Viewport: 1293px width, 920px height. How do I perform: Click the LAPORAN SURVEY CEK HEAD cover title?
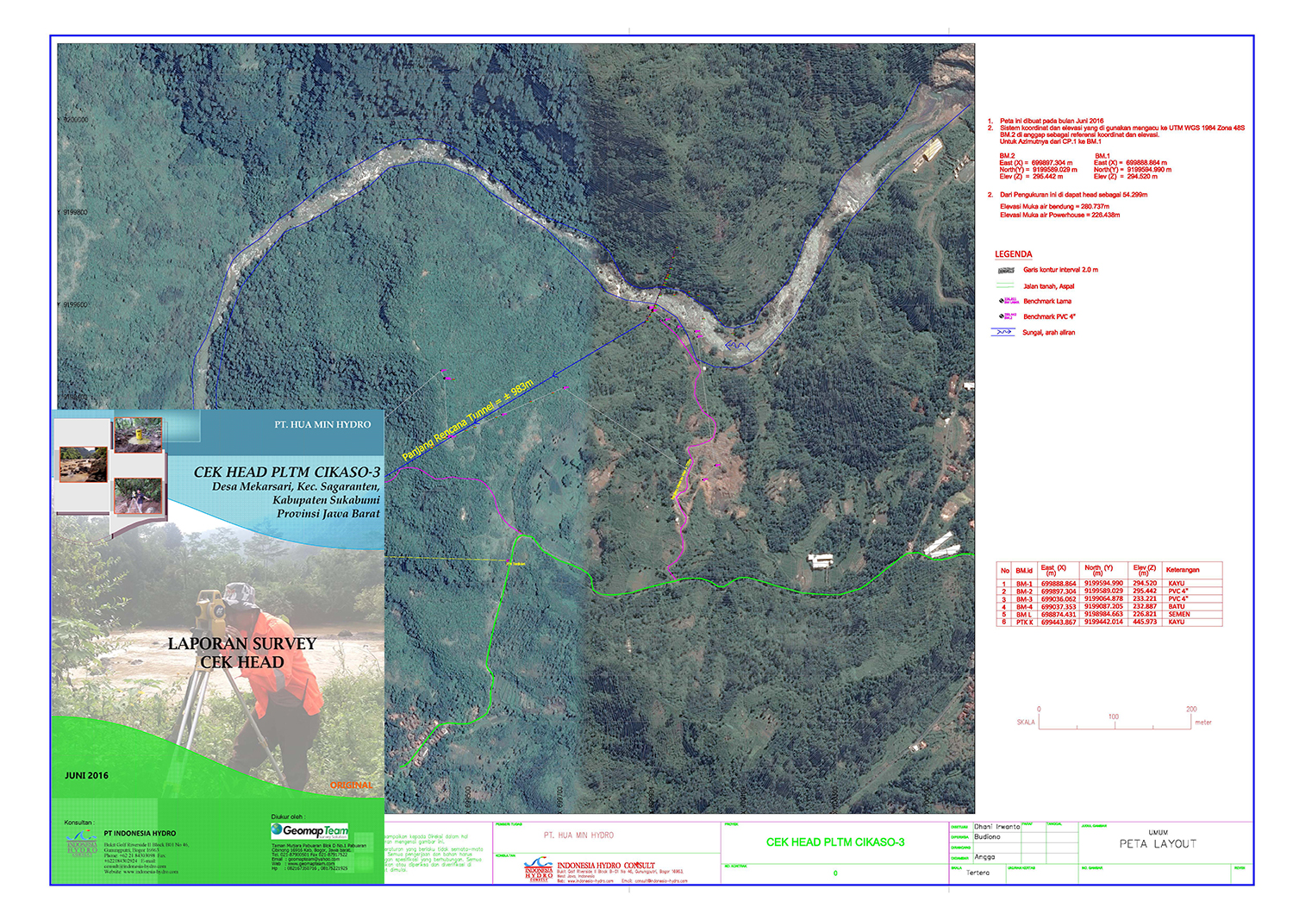coord(242,653)
